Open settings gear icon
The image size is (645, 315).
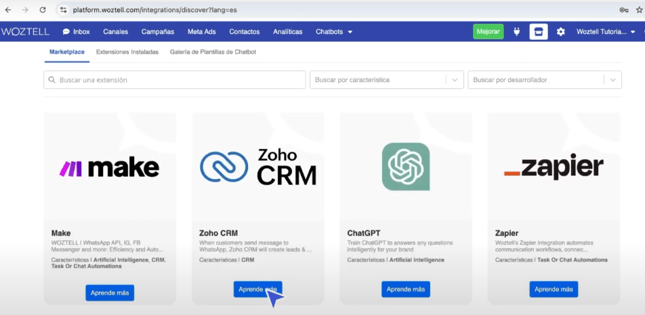coord(561,32)
